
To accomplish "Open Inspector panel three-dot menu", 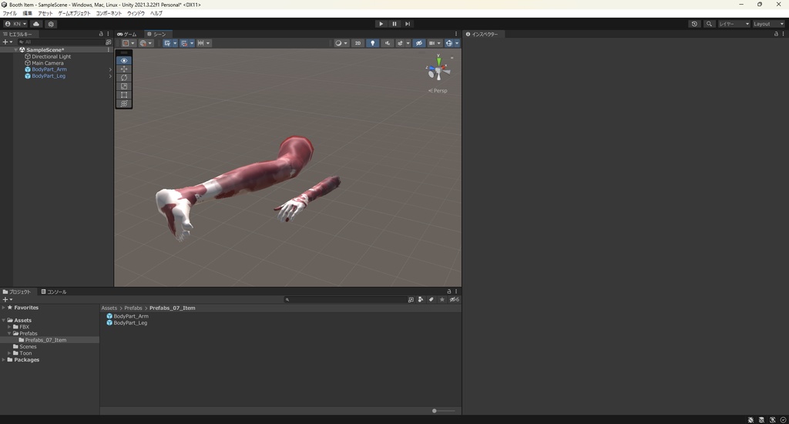I will [x=783, y=34].
